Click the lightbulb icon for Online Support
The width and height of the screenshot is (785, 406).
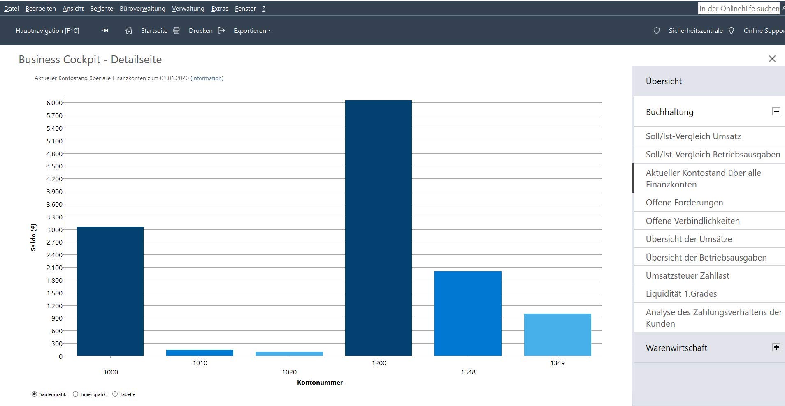(x=731, y=30)
